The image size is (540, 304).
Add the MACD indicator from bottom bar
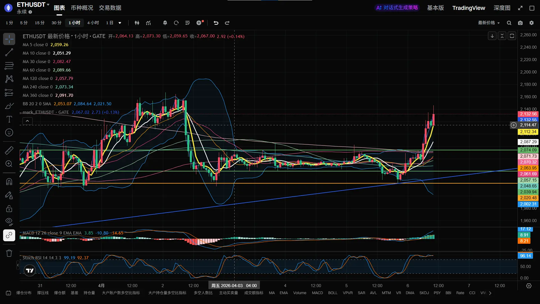click(317, 293)
